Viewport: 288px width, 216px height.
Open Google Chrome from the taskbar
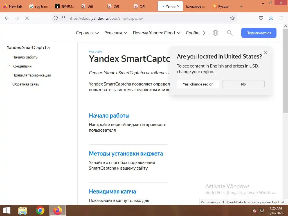[x=40, y=210]
